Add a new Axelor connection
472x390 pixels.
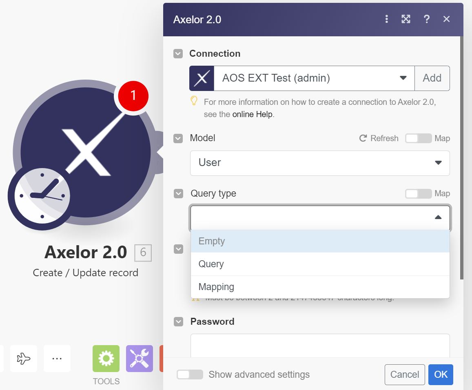432,78
